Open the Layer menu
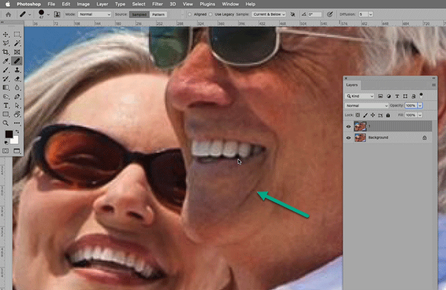This screenshot has width=446, height=290. point(102,4)
